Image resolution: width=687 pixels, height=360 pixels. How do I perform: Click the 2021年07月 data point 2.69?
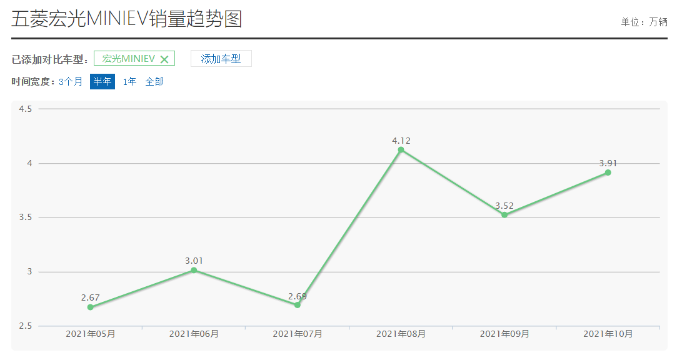[298, 305]
